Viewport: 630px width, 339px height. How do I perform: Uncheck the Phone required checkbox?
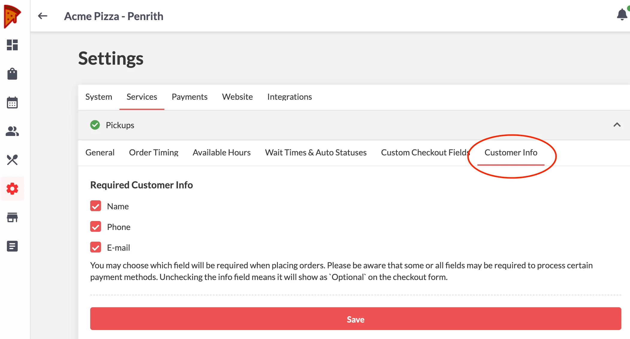click(x=96, y=227)
